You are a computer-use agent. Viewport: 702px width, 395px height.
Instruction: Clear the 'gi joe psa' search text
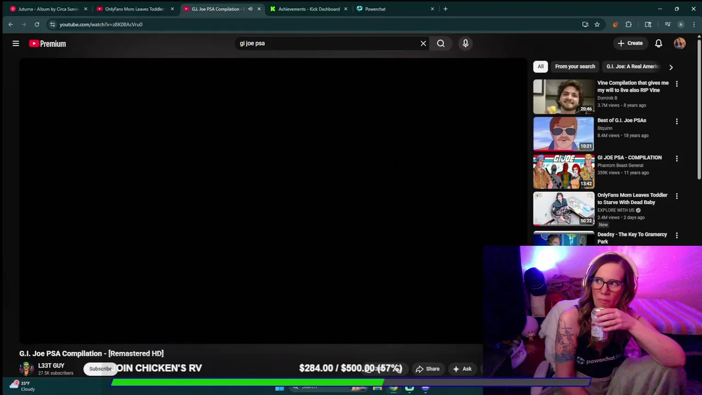[x=423, y=43]
